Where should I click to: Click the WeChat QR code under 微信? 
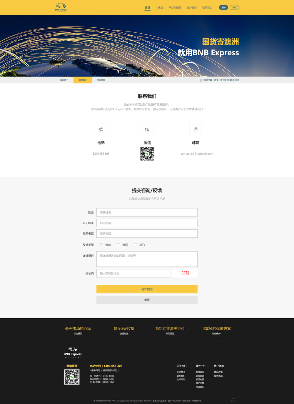pos(147,154)
